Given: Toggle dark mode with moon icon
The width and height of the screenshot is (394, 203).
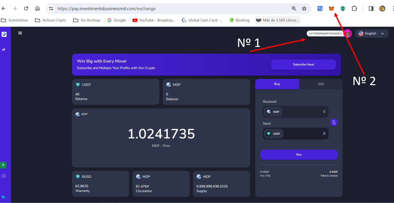Looking at the screenshot, I should click(4, 197).
